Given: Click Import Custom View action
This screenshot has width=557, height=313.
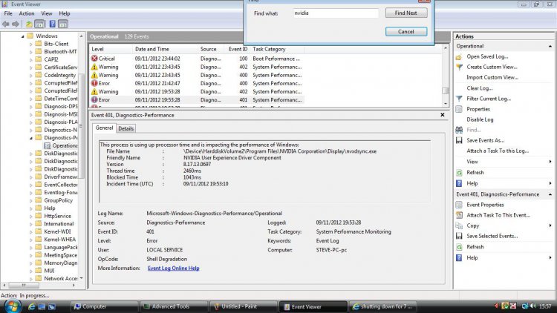Looking at the screenshot, I should [x=492, y=77].
